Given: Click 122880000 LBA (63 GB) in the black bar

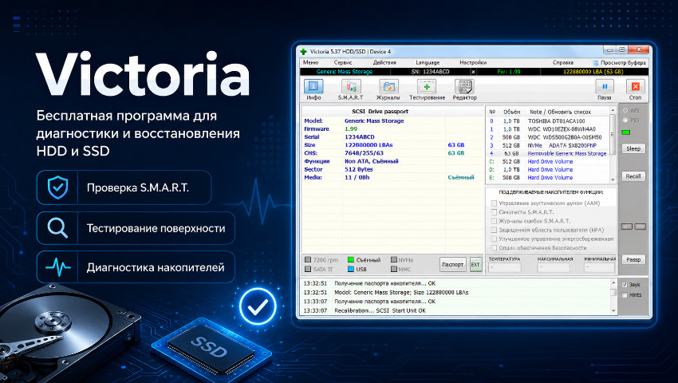Looking at the screenshot, I should click(x=593, y=72).
